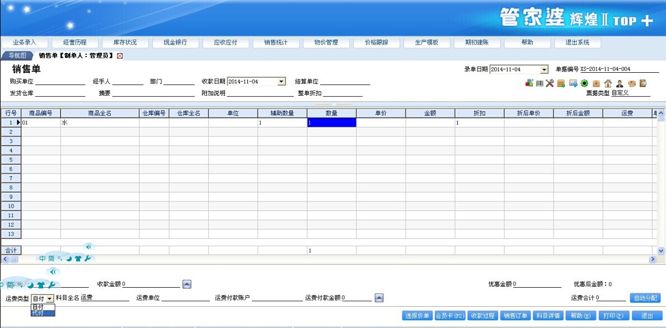The width and height of the screenshot is (666, 328).
Task: Click the 自动分配 button
Action: click(645, 298)
